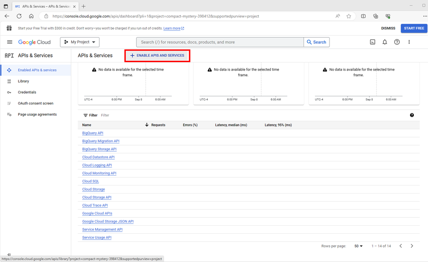Screen dimensions: 428x262
Task: Open the Learn more link
Action: tap(174, 28)
